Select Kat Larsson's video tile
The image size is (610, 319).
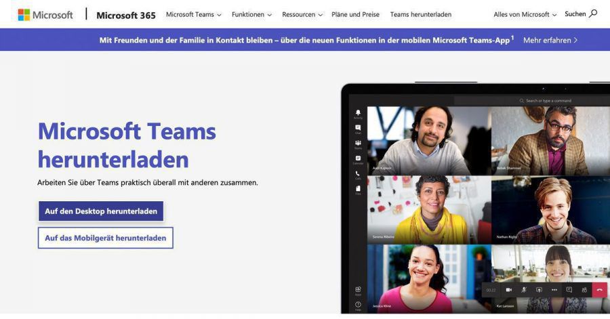[x=550, y=278]
